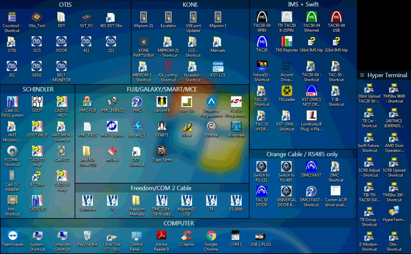Open Control Panel shortcut
Screen dimensions: 411x254
136,236
